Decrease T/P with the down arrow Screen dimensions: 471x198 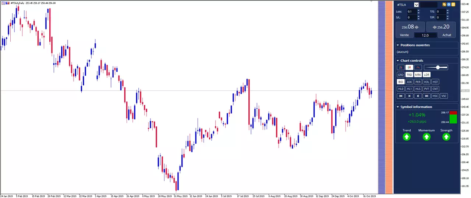pyautogui.click(x=448, y=19)
